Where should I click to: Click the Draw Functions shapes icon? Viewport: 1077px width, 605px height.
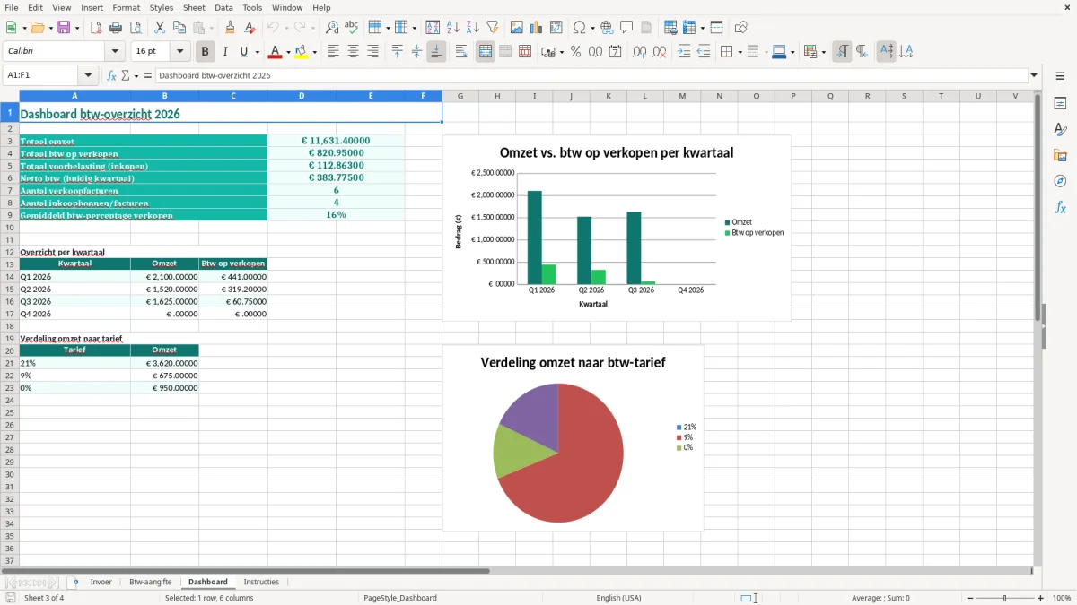[741, 28]
